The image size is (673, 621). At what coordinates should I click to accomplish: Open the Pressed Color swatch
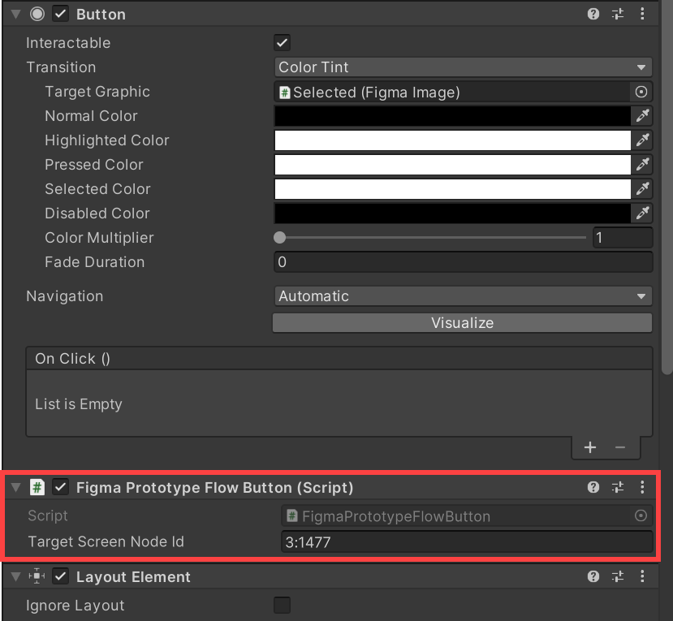tap(452, 164)
